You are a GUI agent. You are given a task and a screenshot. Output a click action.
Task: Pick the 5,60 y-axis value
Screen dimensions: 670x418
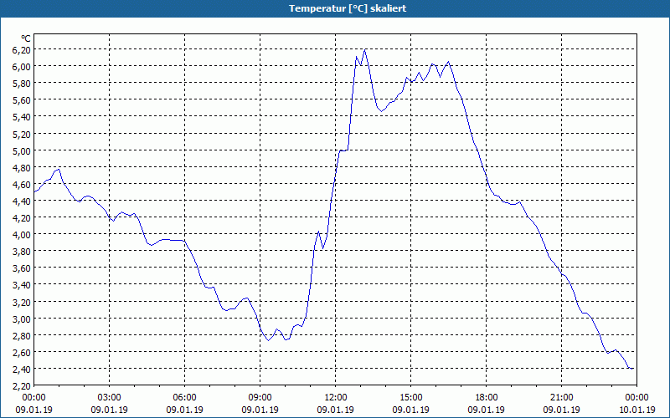click(22, 100)
